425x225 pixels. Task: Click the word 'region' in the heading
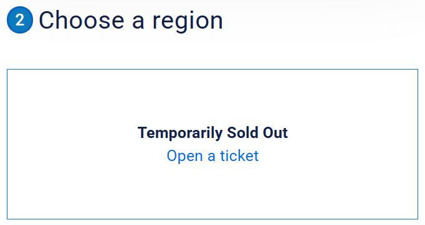(x=188, y=22)
